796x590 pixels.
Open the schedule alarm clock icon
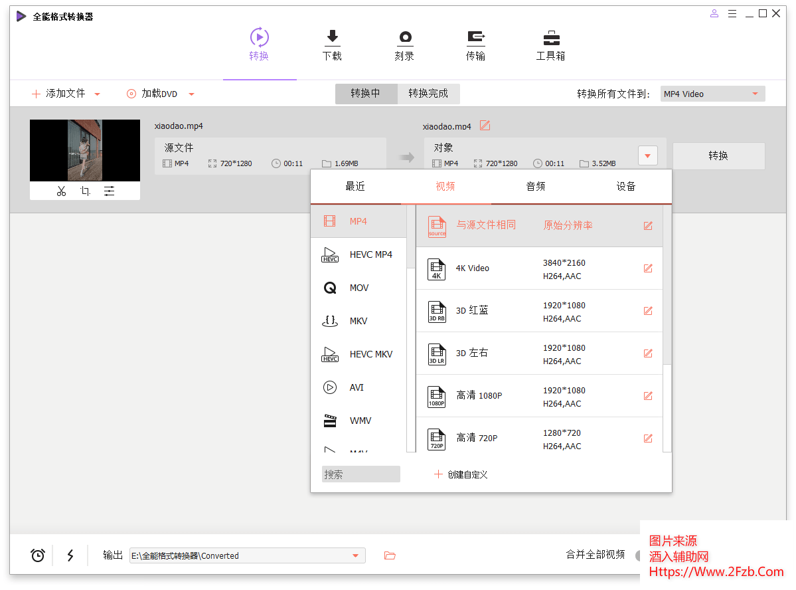click(38, 555)
